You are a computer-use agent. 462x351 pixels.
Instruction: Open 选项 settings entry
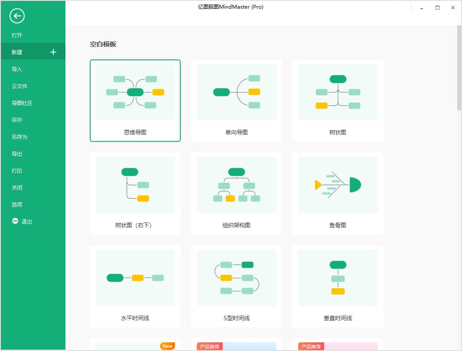click(33, 205)
